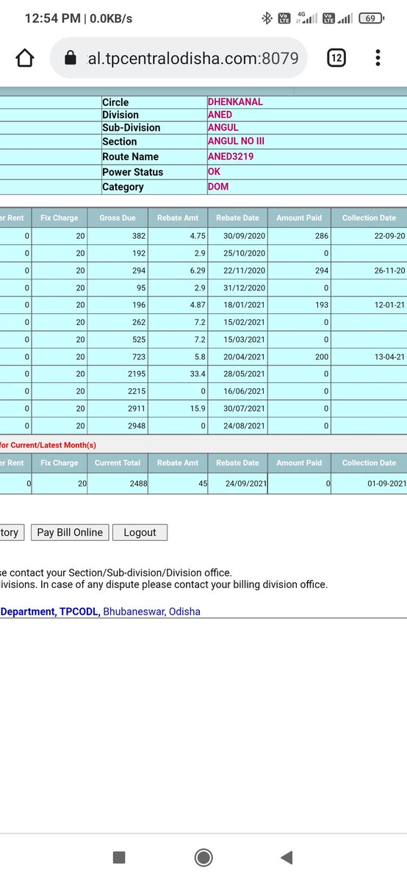
Task: Click the Sub-Division label
Action: 131,127
